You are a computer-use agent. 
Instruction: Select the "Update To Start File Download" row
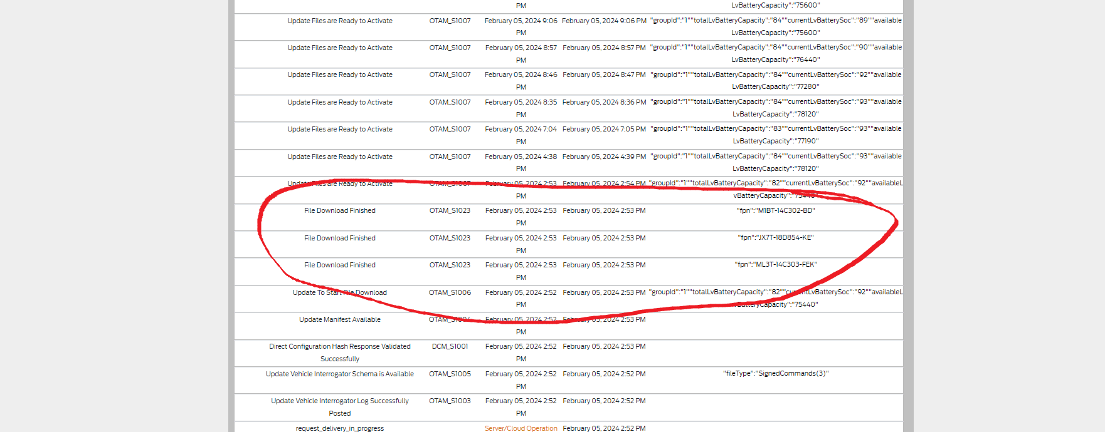tap(339, 292)
